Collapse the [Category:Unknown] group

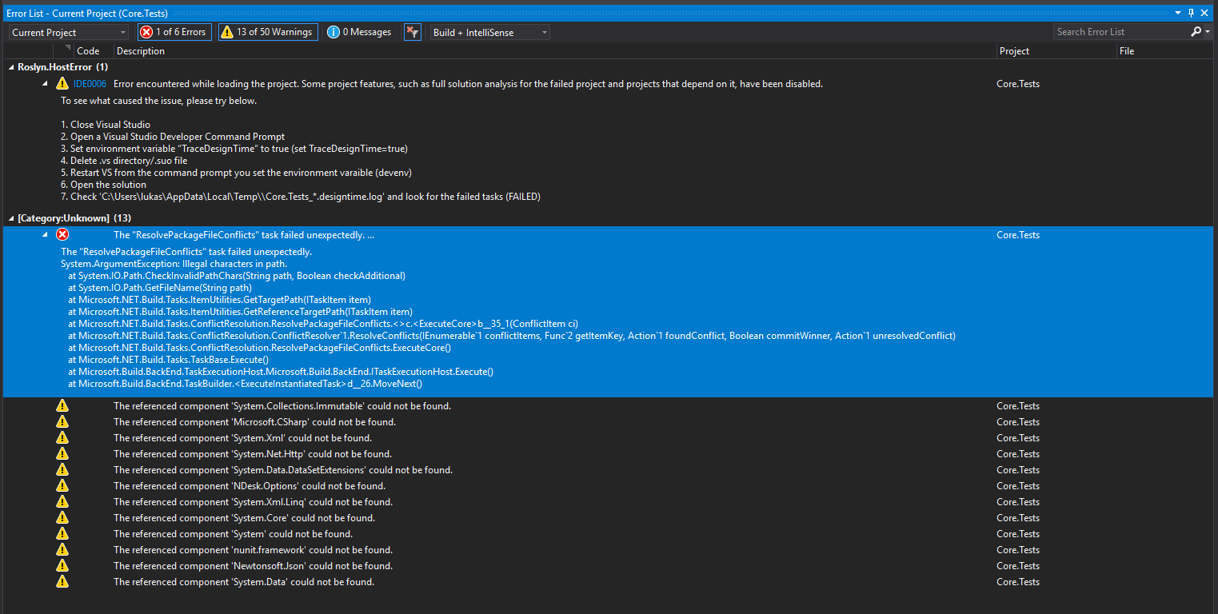[x=11, y=218]
